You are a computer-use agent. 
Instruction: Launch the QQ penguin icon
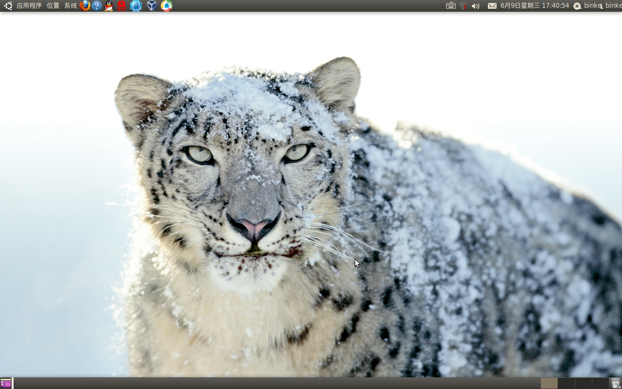point(109,6)
